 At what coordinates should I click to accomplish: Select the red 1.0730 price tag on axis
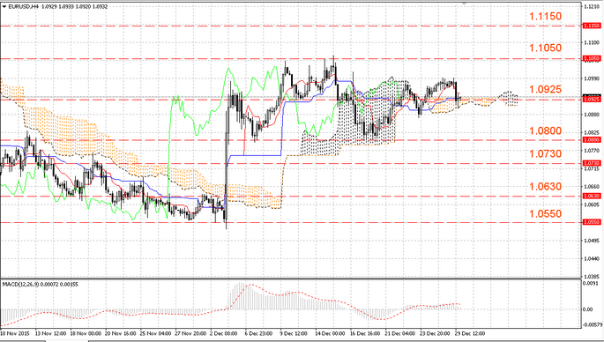point(592,163)
